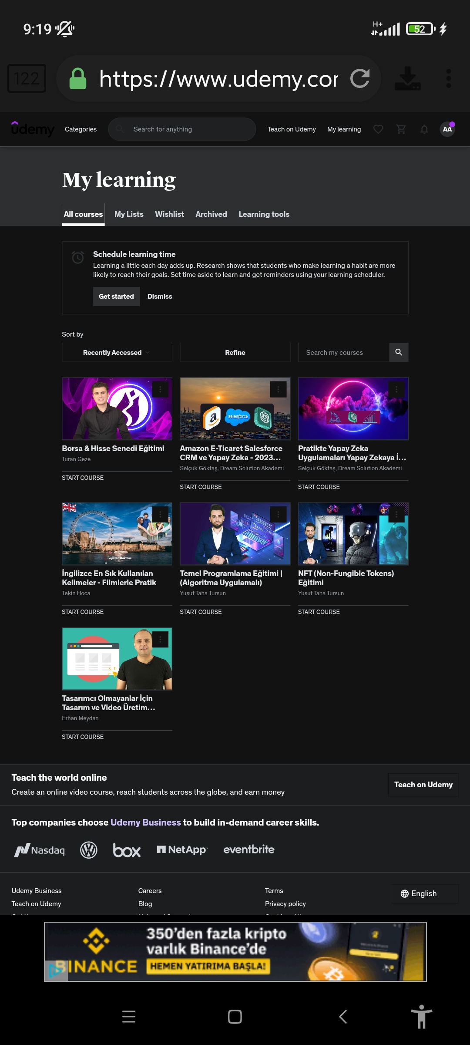The width and height of the screenshot is (470, 1045).
Task: Open the Careers footer link
Action: tap(150, 891)
